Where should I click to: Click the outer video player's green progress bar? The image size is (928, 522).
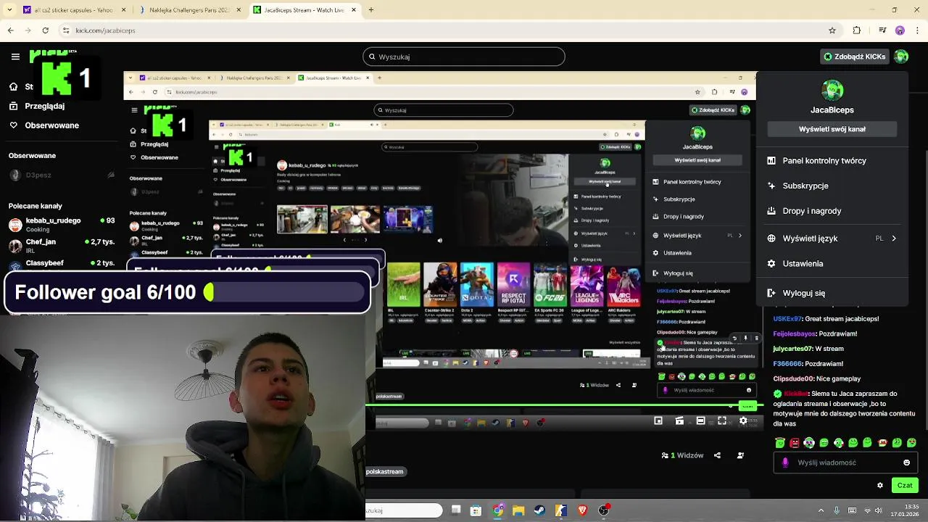pyautogui.click(x=563, y=406)
